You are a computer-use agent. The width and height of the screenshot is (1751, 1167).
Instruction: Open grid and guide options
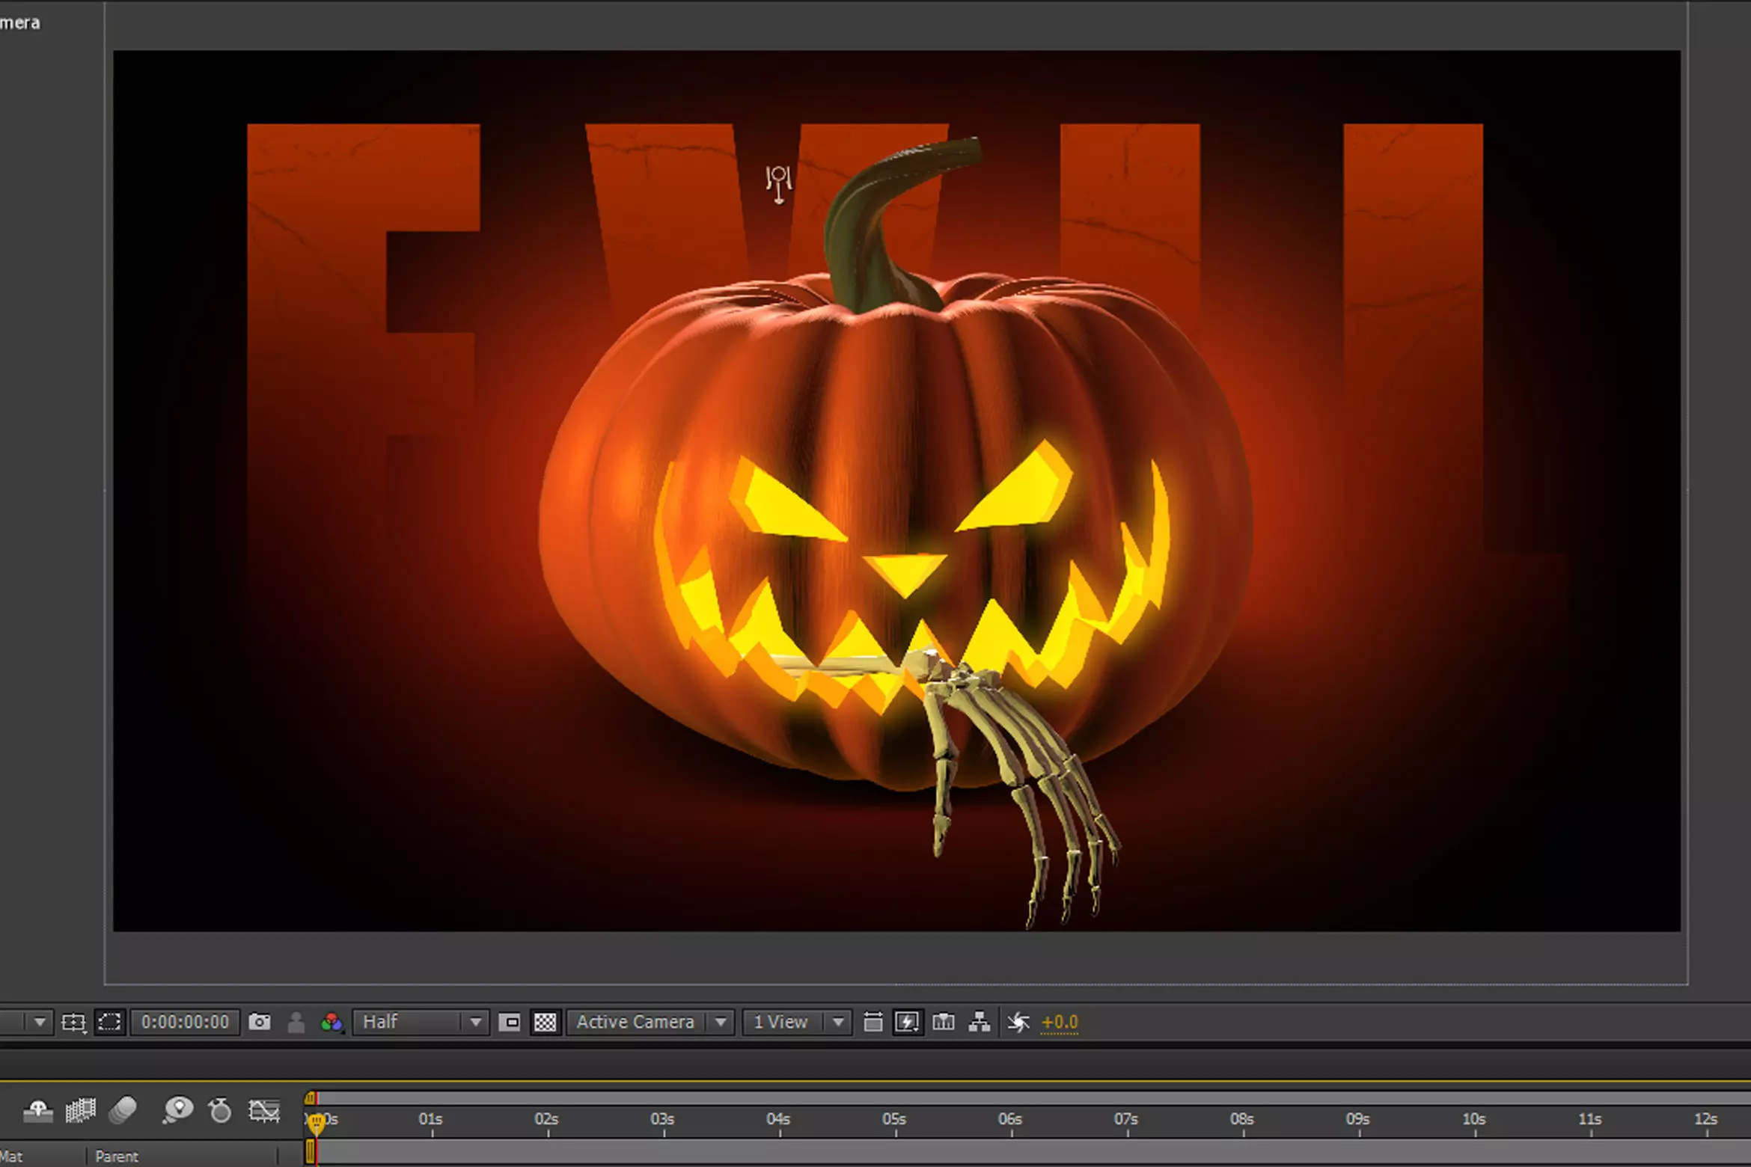pyautogui.click(x=73, y=1022)
